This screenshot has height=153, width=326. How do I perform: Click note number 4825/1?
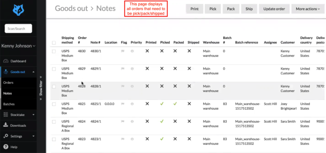coord(96,104)
